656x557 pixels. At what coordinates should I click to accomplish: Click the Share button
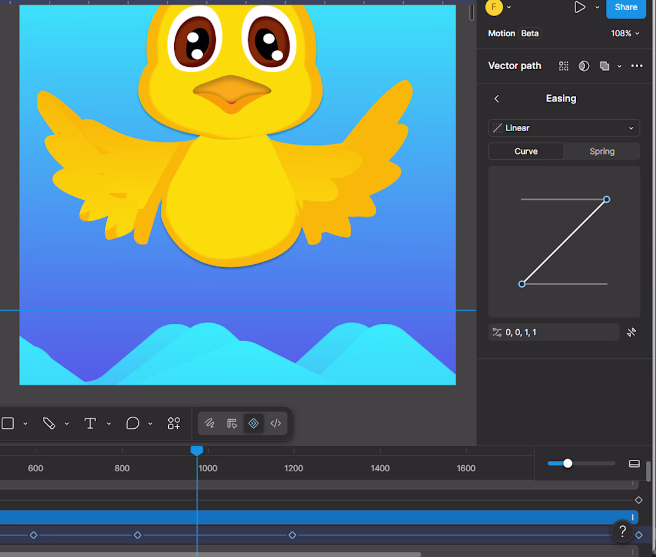626,7
